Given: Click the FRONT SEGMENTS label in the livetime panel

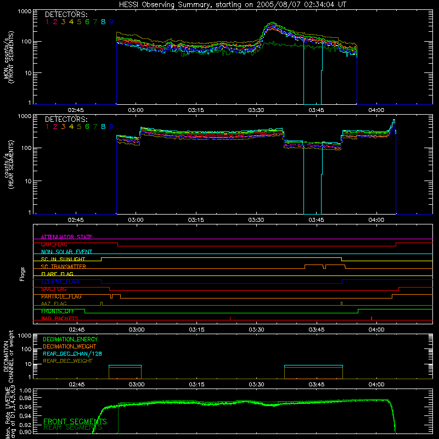Looking at the screenshot, I should click(75, 421).
